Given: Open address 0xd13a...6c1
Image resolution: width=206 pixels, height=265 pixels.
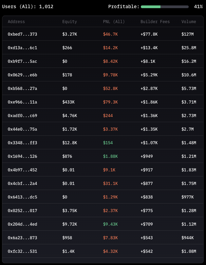Looking at the screenshot, I should (x=22, y=48).
